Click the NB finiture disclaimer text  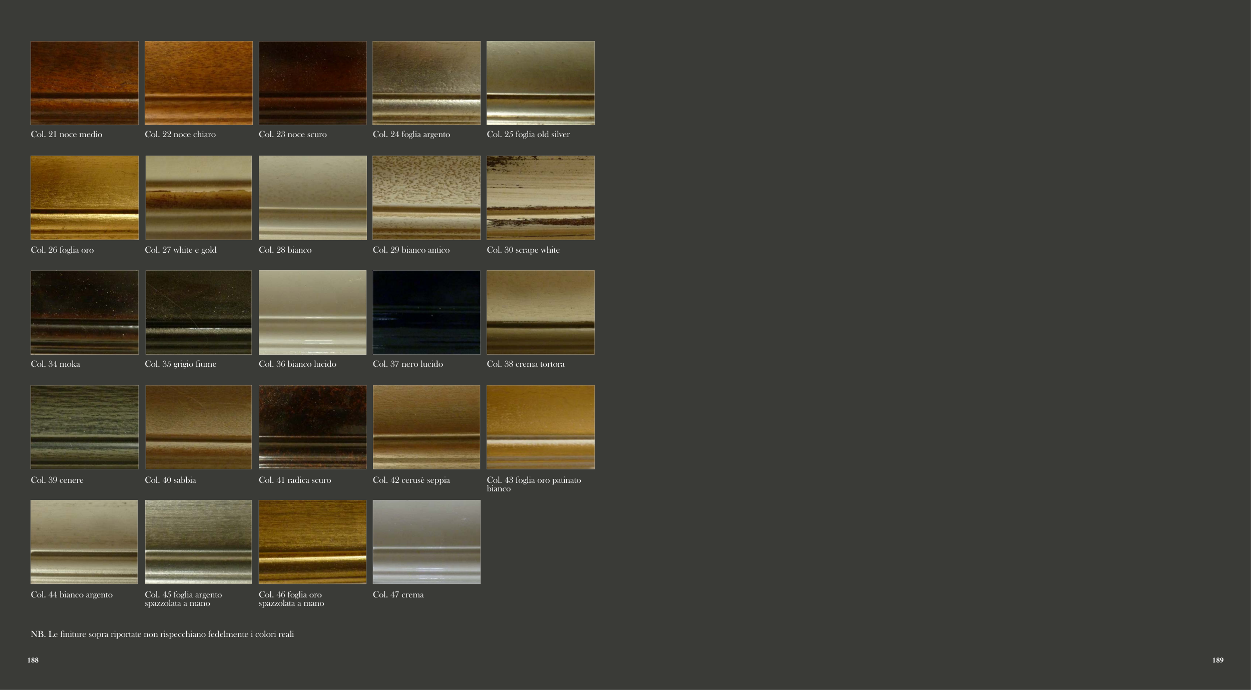click(162, 634)
